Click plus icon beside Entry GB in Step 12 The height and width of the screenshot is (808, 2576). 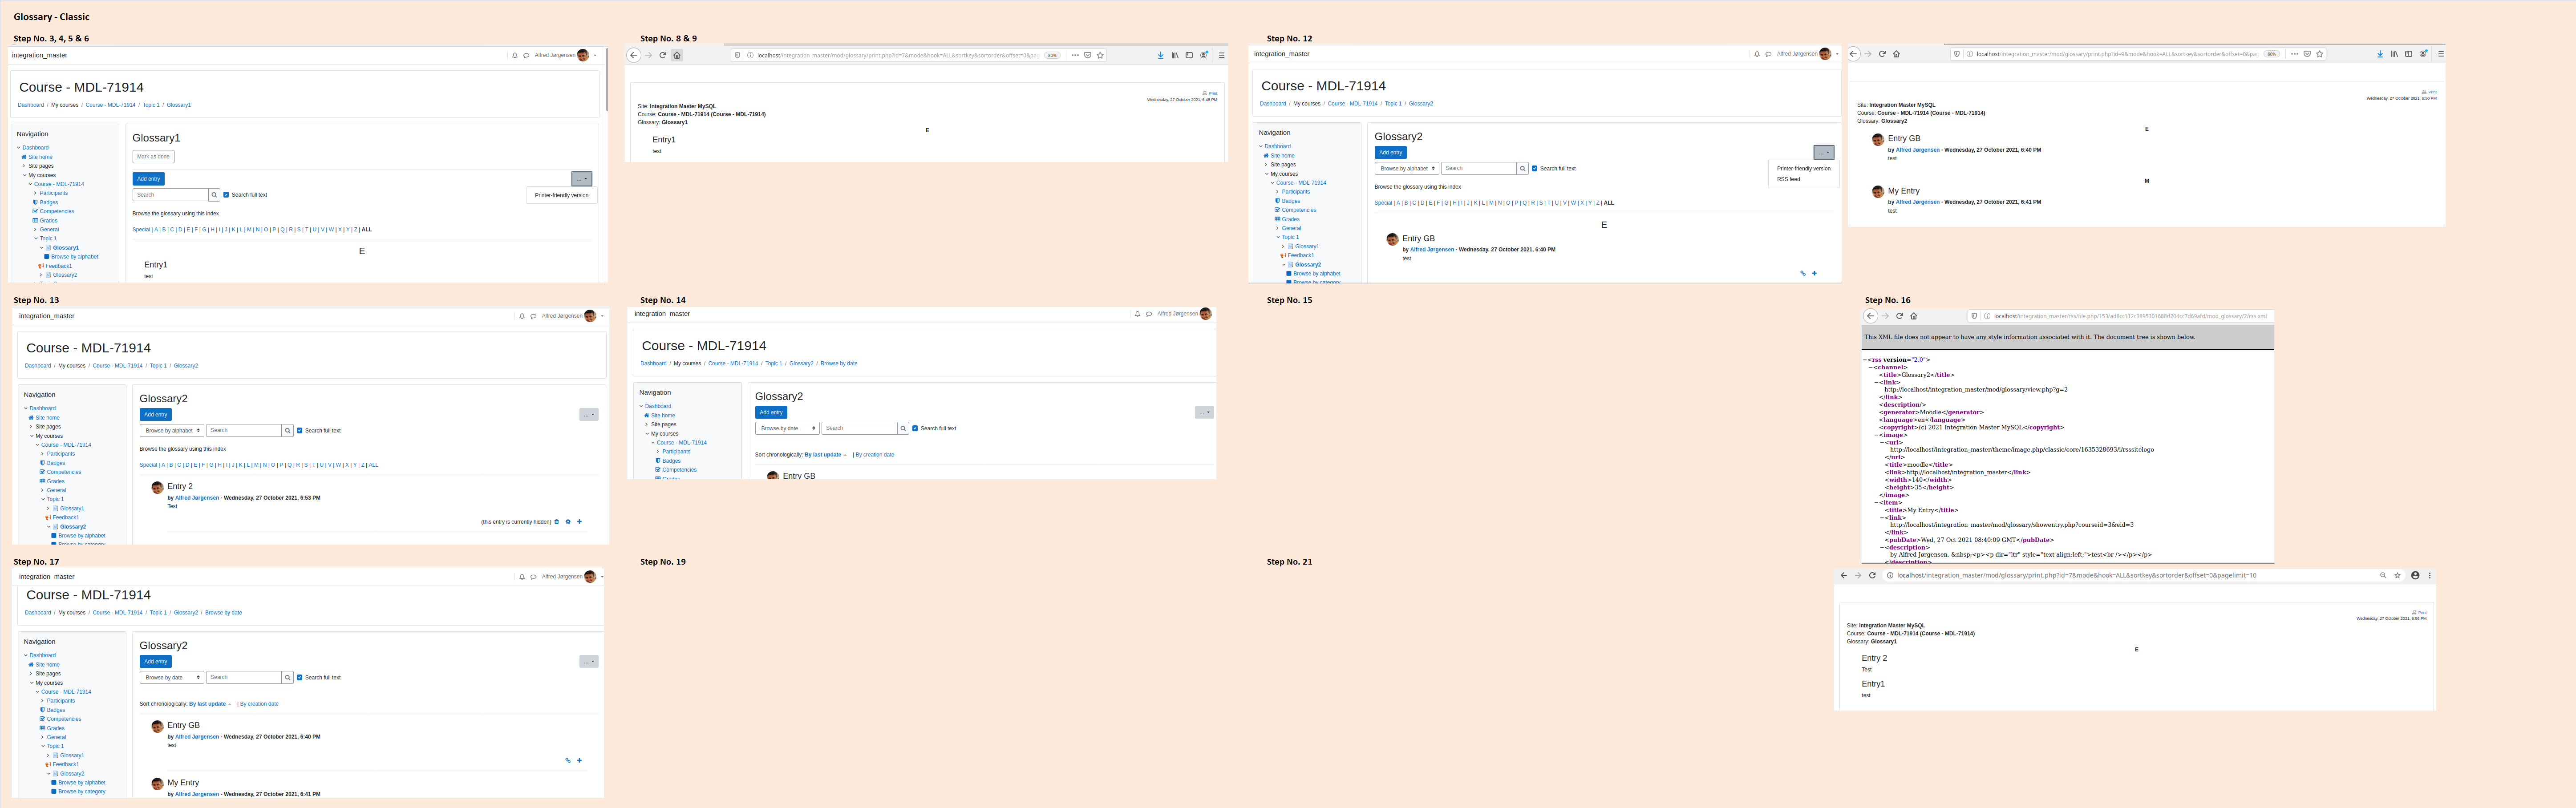pos(1814,273)
